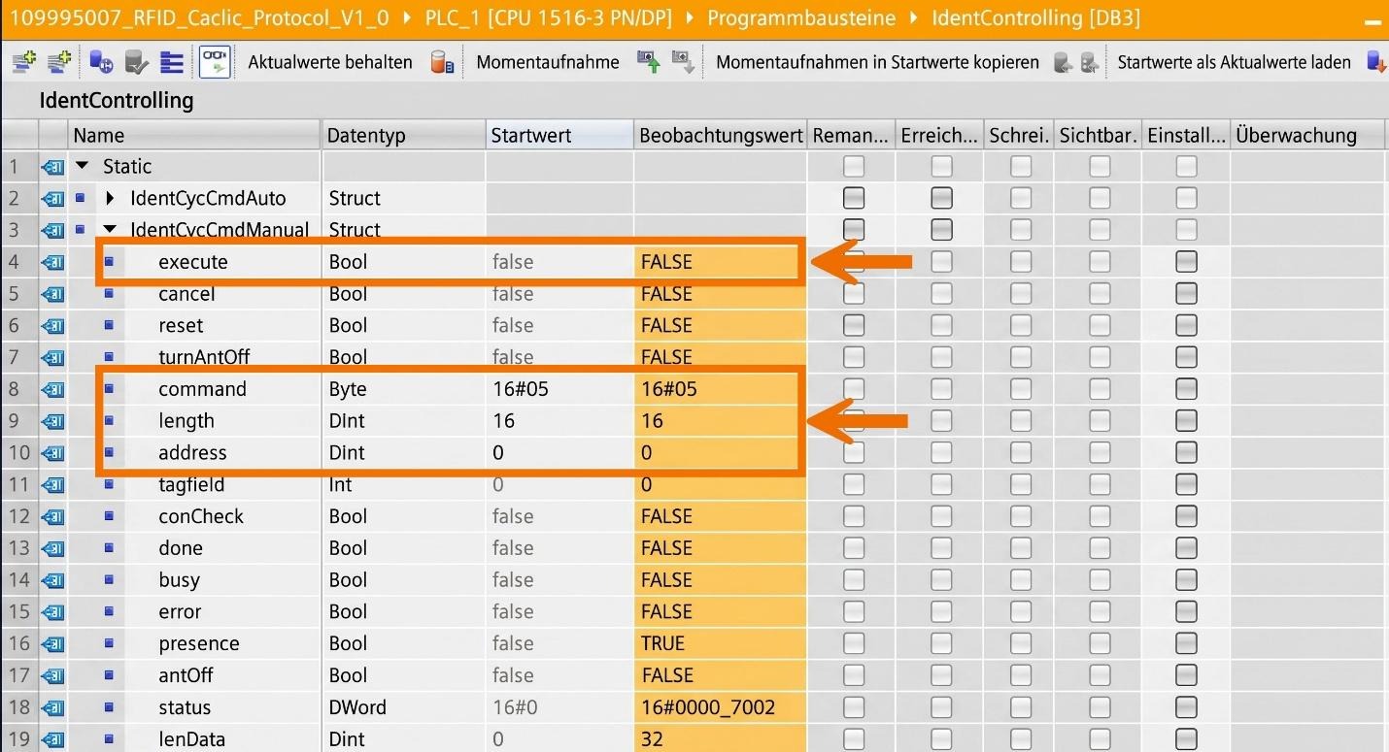
Task: Open Programmbausteine in the breadcrumb path
Action: coord(802,17)
